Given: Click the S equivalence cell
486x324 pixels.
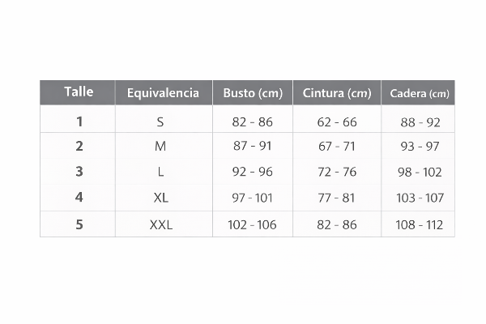Looking at the screenshot, I should (x=160, y=122).
